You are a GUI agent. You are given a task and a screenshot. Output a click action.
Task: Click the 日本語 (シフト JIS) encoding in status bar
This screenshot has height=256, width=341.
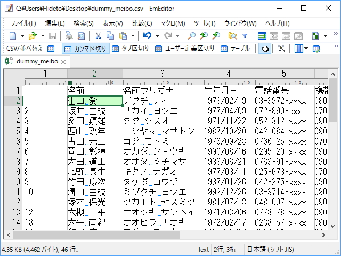(x=270, y=250)
